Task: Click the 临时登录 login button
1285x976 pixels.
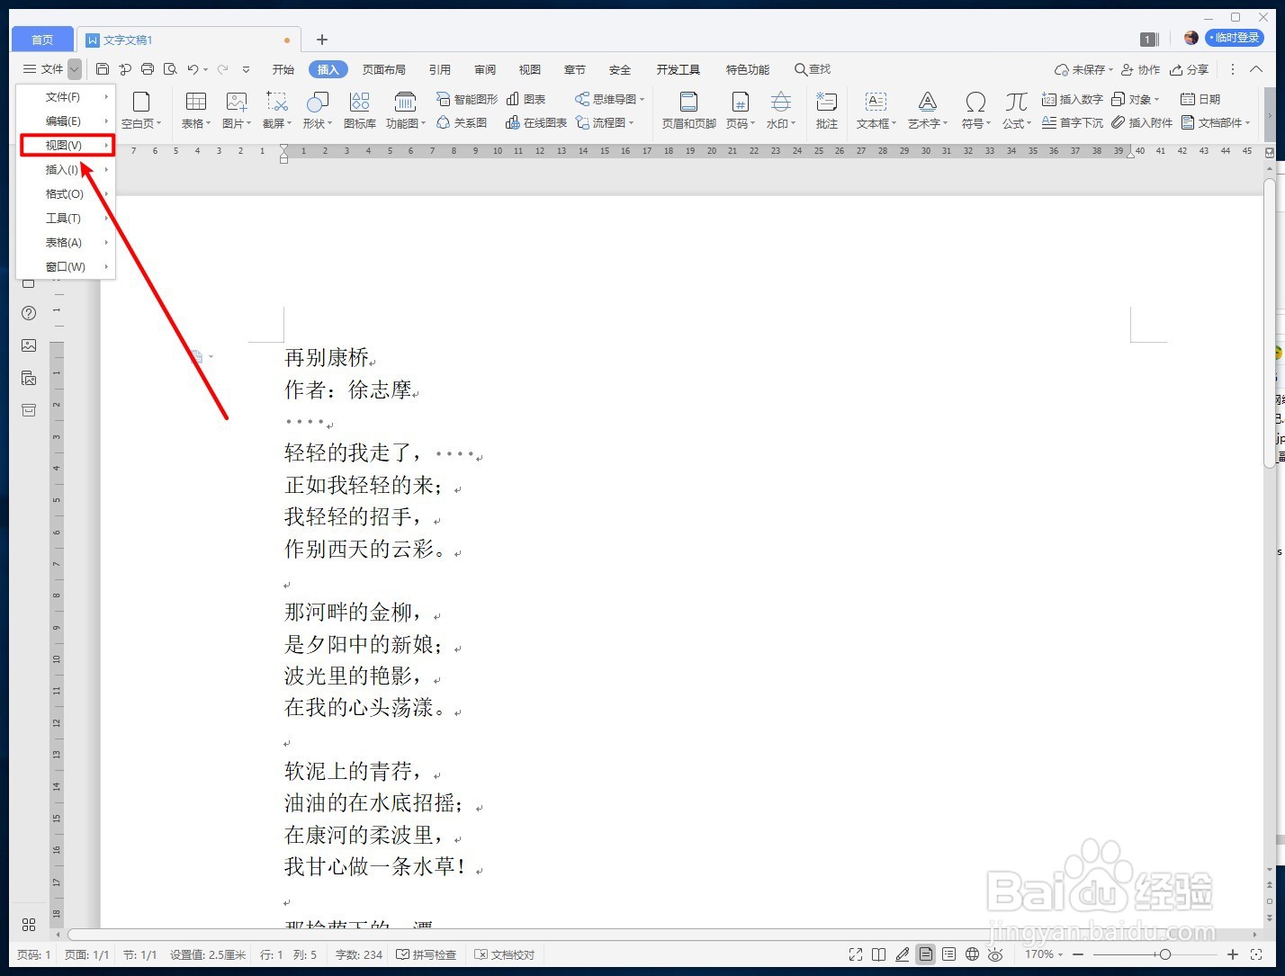Action: (x=1234, y=38)
